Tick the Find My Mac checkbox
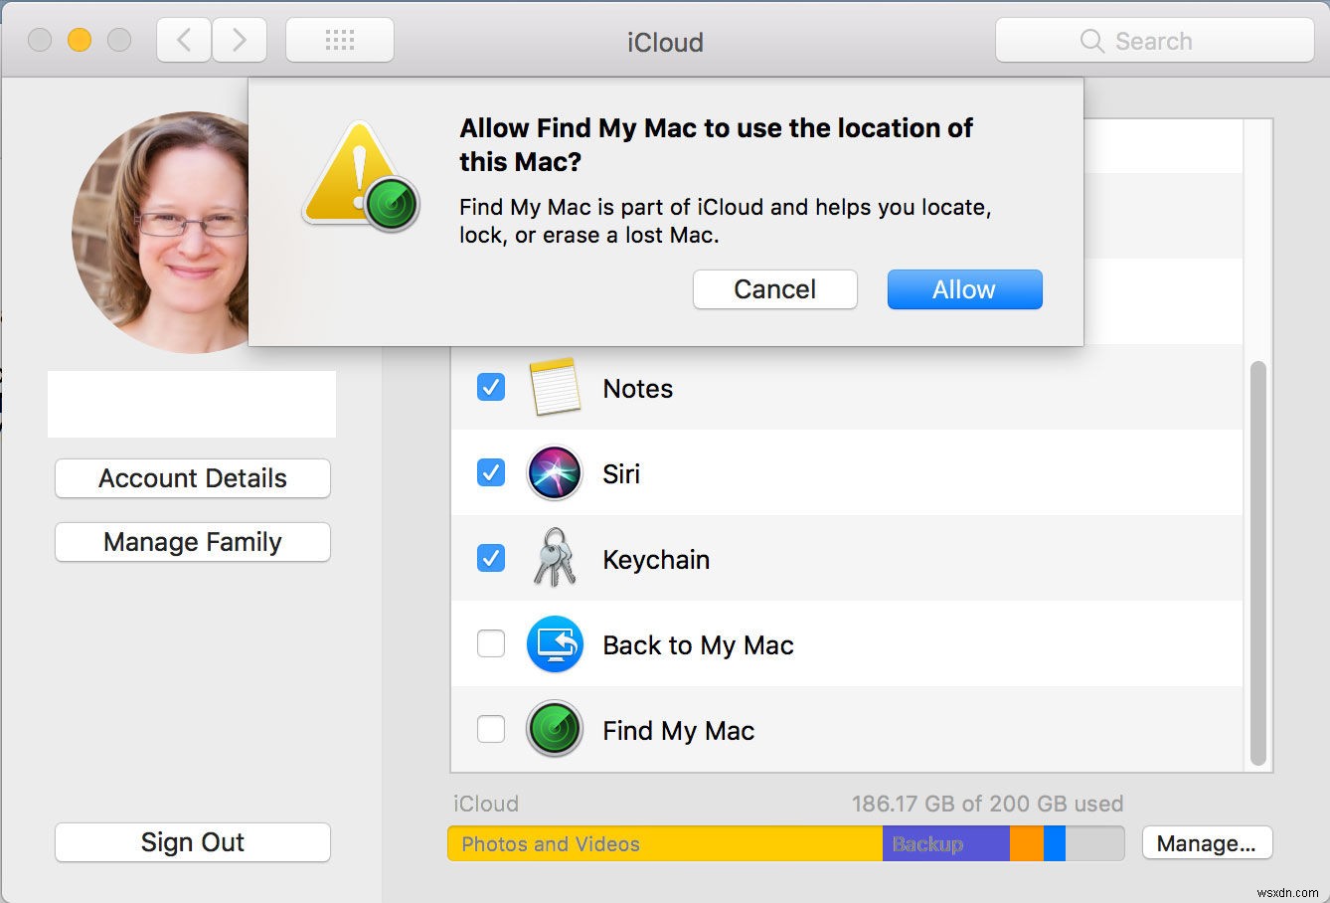Image resolution: width=1330 pixels, height=903 pixels. (x=491, y=730)
